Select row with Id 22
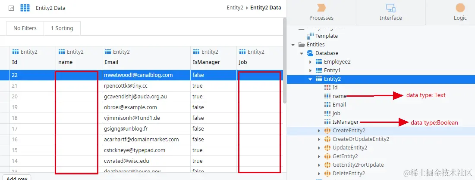 pos(142,75)
